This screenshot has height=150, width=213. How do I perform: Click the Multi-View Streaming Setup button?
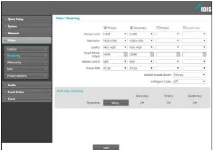116,103
